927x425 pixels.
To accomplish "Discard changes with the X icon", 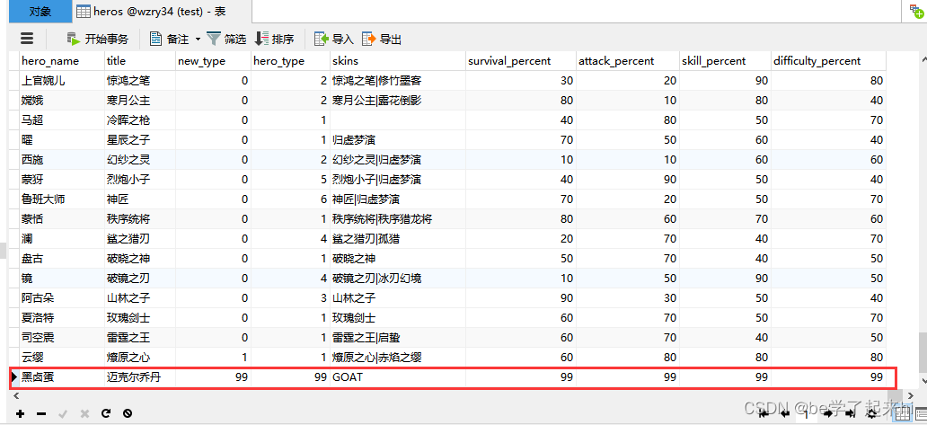I will tap(84, 414).
